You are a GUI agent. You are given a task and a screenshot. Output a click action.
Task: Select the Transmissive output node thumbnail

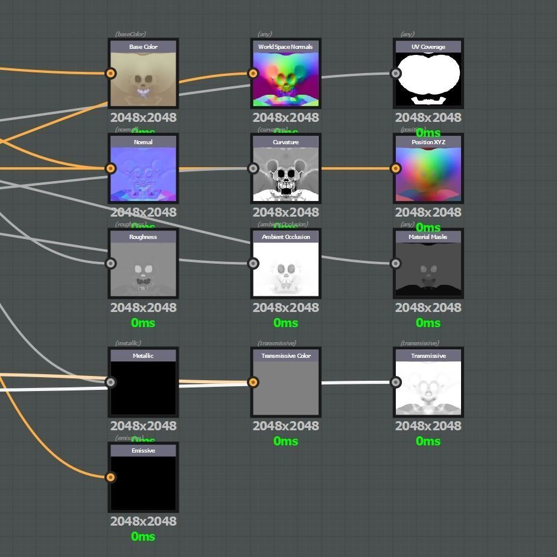point(428,388)
